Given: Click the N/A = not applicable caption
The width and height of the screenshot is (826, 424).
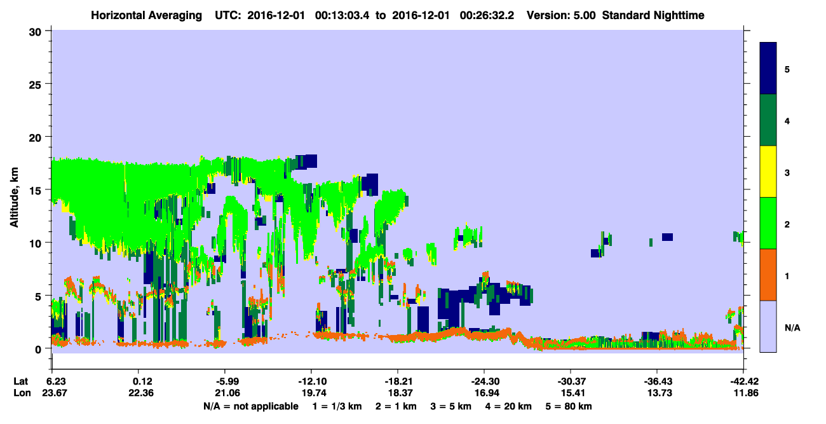Looking at the screenshot, I should click(250, 406).
